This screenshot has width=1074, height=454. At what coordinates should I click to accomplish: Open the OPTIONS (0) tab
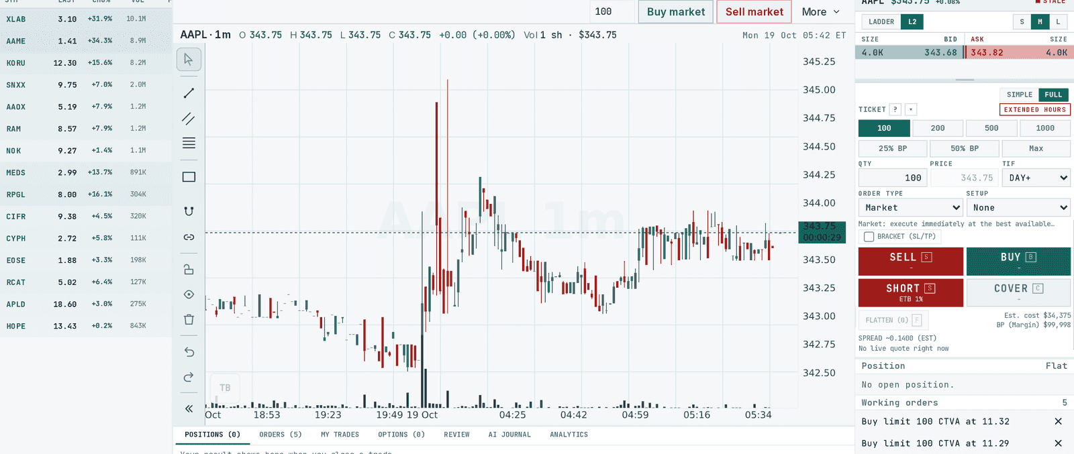pos(401,435)
